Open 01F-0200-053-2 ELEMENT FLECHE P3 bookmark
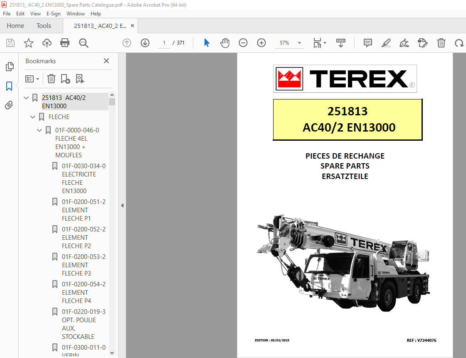 coord(84,265)
